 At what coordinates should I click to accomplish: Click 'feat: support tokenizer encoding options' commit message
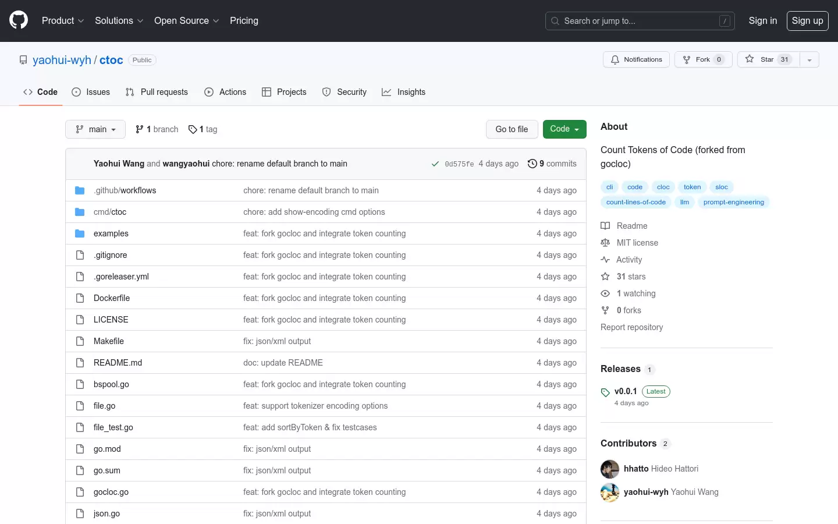tap(315, 406)
